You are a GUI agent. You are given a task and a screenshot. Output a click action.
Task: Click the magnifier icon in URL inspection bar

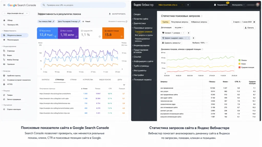click(x=44, y=5)
